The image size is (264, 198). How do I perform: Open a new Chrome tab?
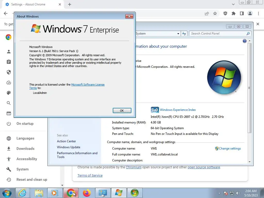pyautogui.click(x=70, y=4)
